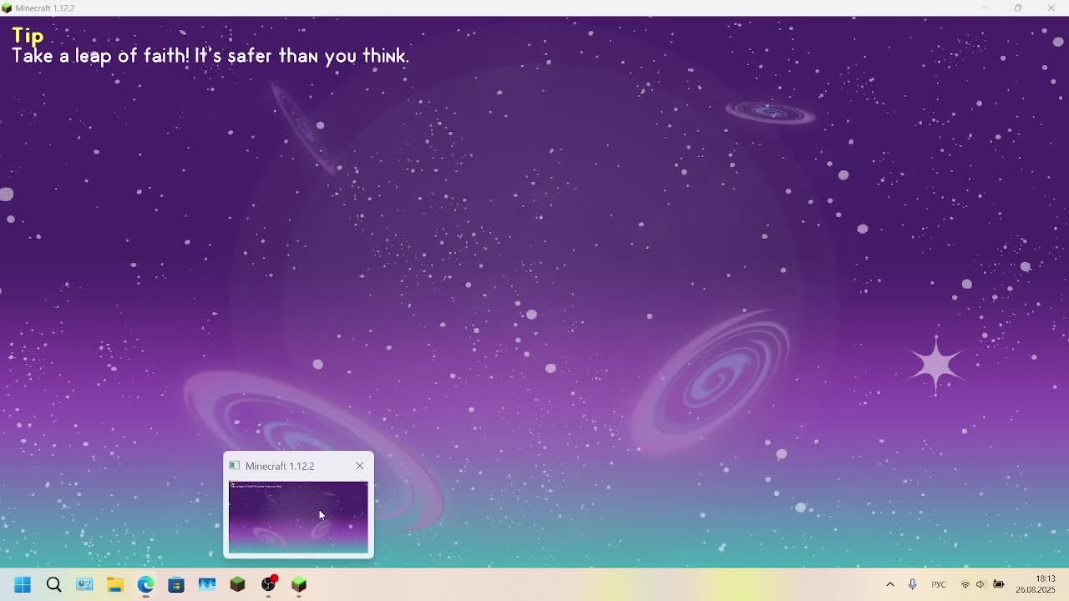This screenshot has height=601, width=1069.
Task: Click the "Minecraft 1.12.2" preview title text
Action: (x=280, y=466)
